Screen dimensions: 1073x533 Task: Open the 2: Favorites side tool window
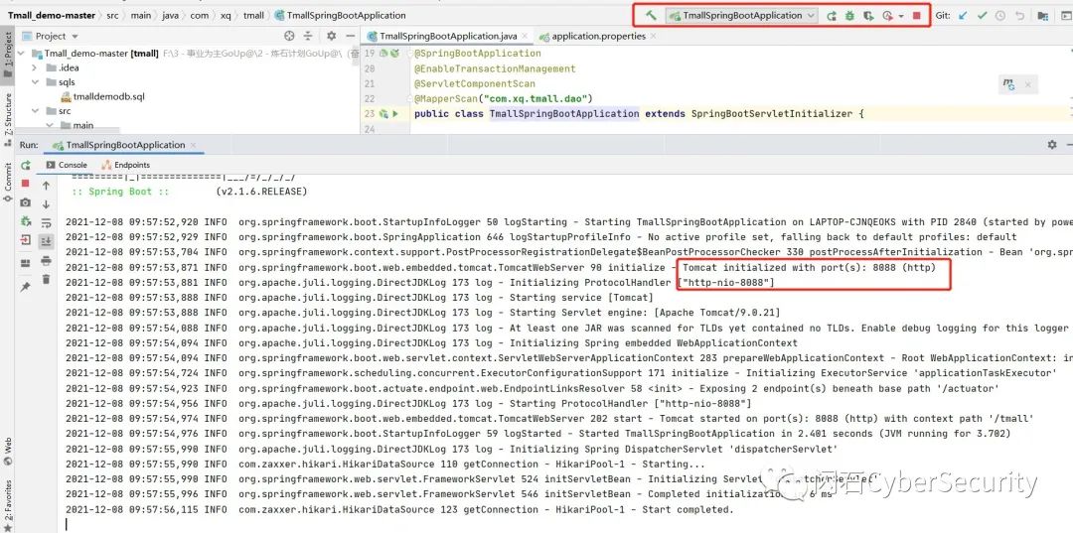(8, 504)
